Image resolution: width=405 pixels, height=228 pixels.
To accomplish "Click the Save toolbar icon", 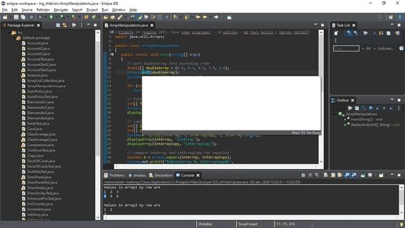I will tap(16, 17).
